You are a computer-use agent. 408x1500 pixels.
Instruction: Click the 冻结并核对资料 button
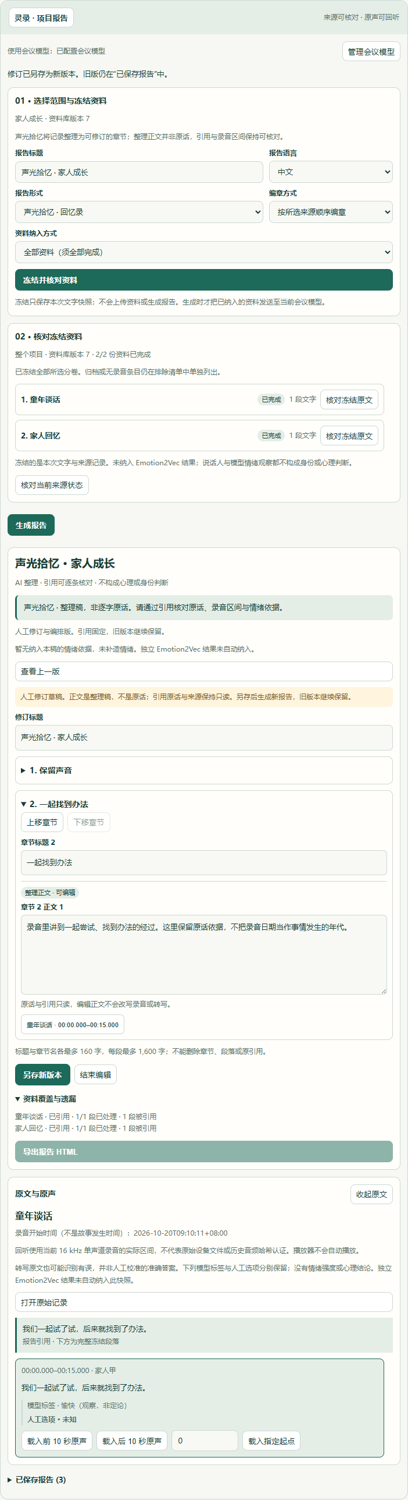pyautogui.click(x=204, y=280)
